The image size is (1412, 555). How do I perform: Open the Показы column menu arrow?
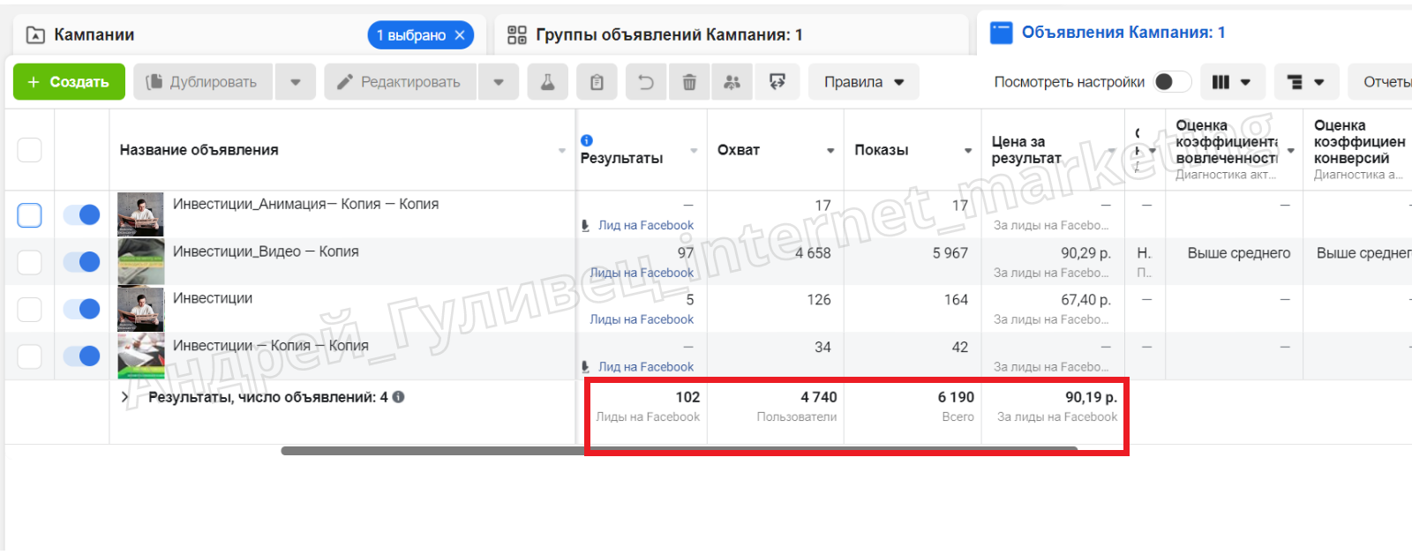point(968,151)
